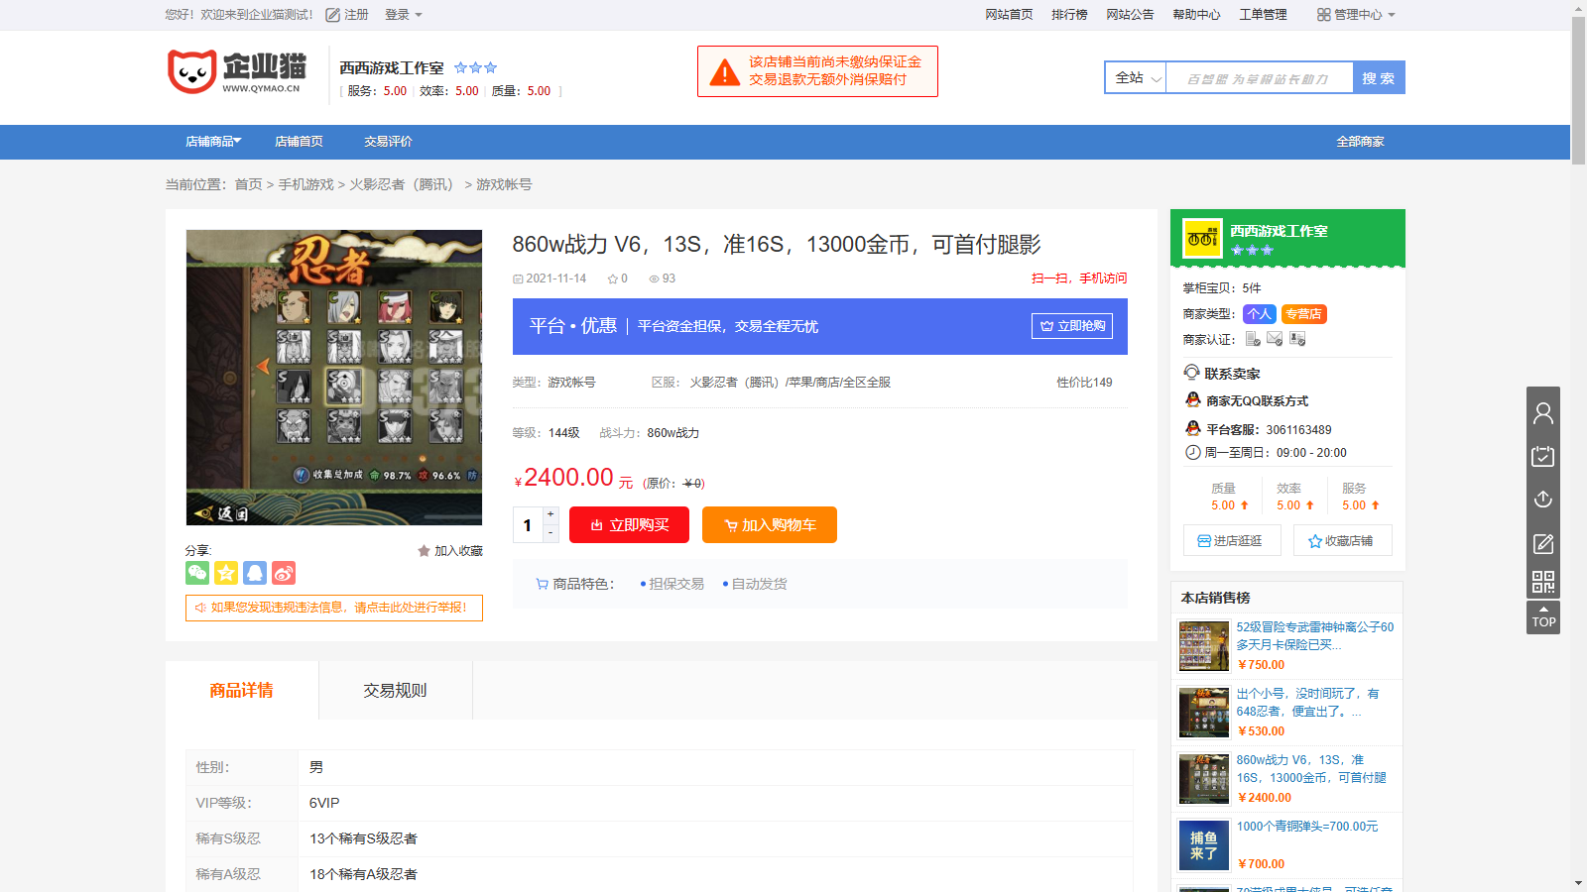Increase quantity with the plus stepper
Viewport: 1587px width, 892px height.
[550, 514]
